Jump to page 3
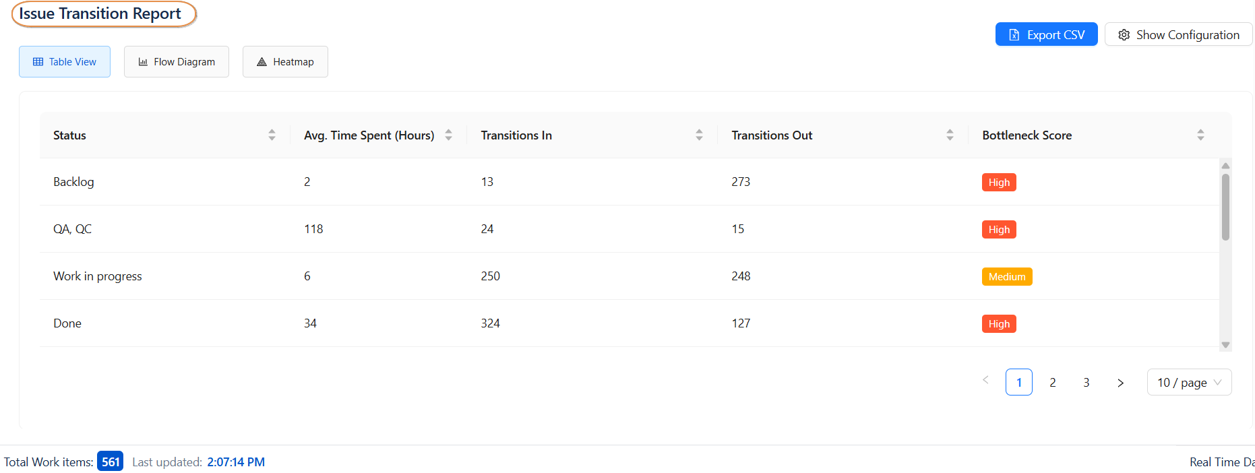The width and height of the screenshot is (1255, 473). click(1086, 383)
